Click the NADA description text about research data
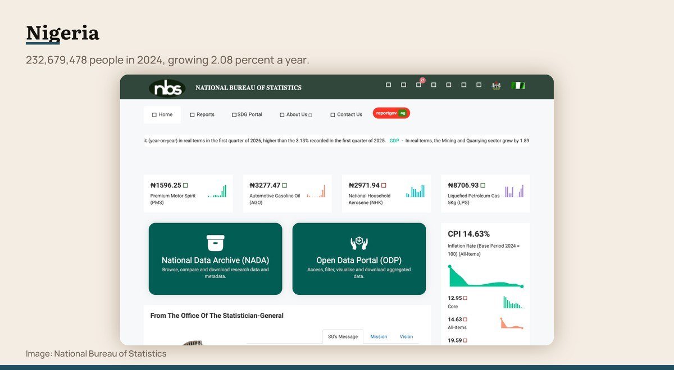 pos(215,273)
